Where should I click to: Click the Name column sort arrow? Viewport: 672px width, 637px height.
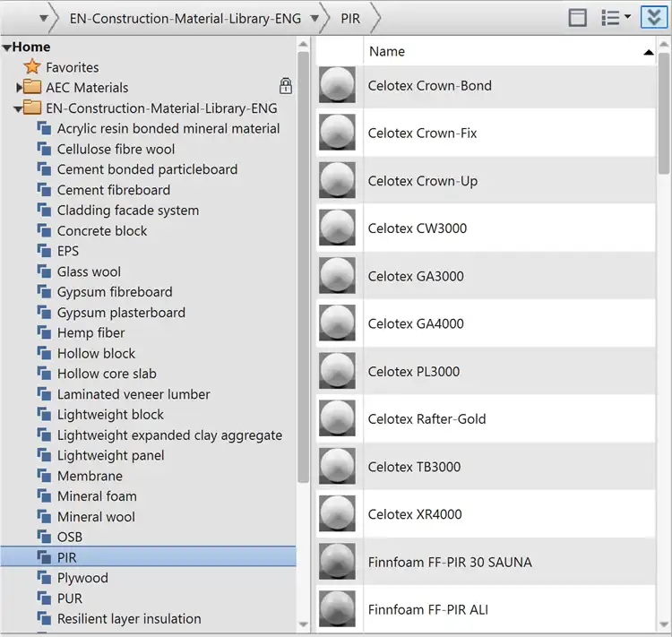(x=649, y=52)
